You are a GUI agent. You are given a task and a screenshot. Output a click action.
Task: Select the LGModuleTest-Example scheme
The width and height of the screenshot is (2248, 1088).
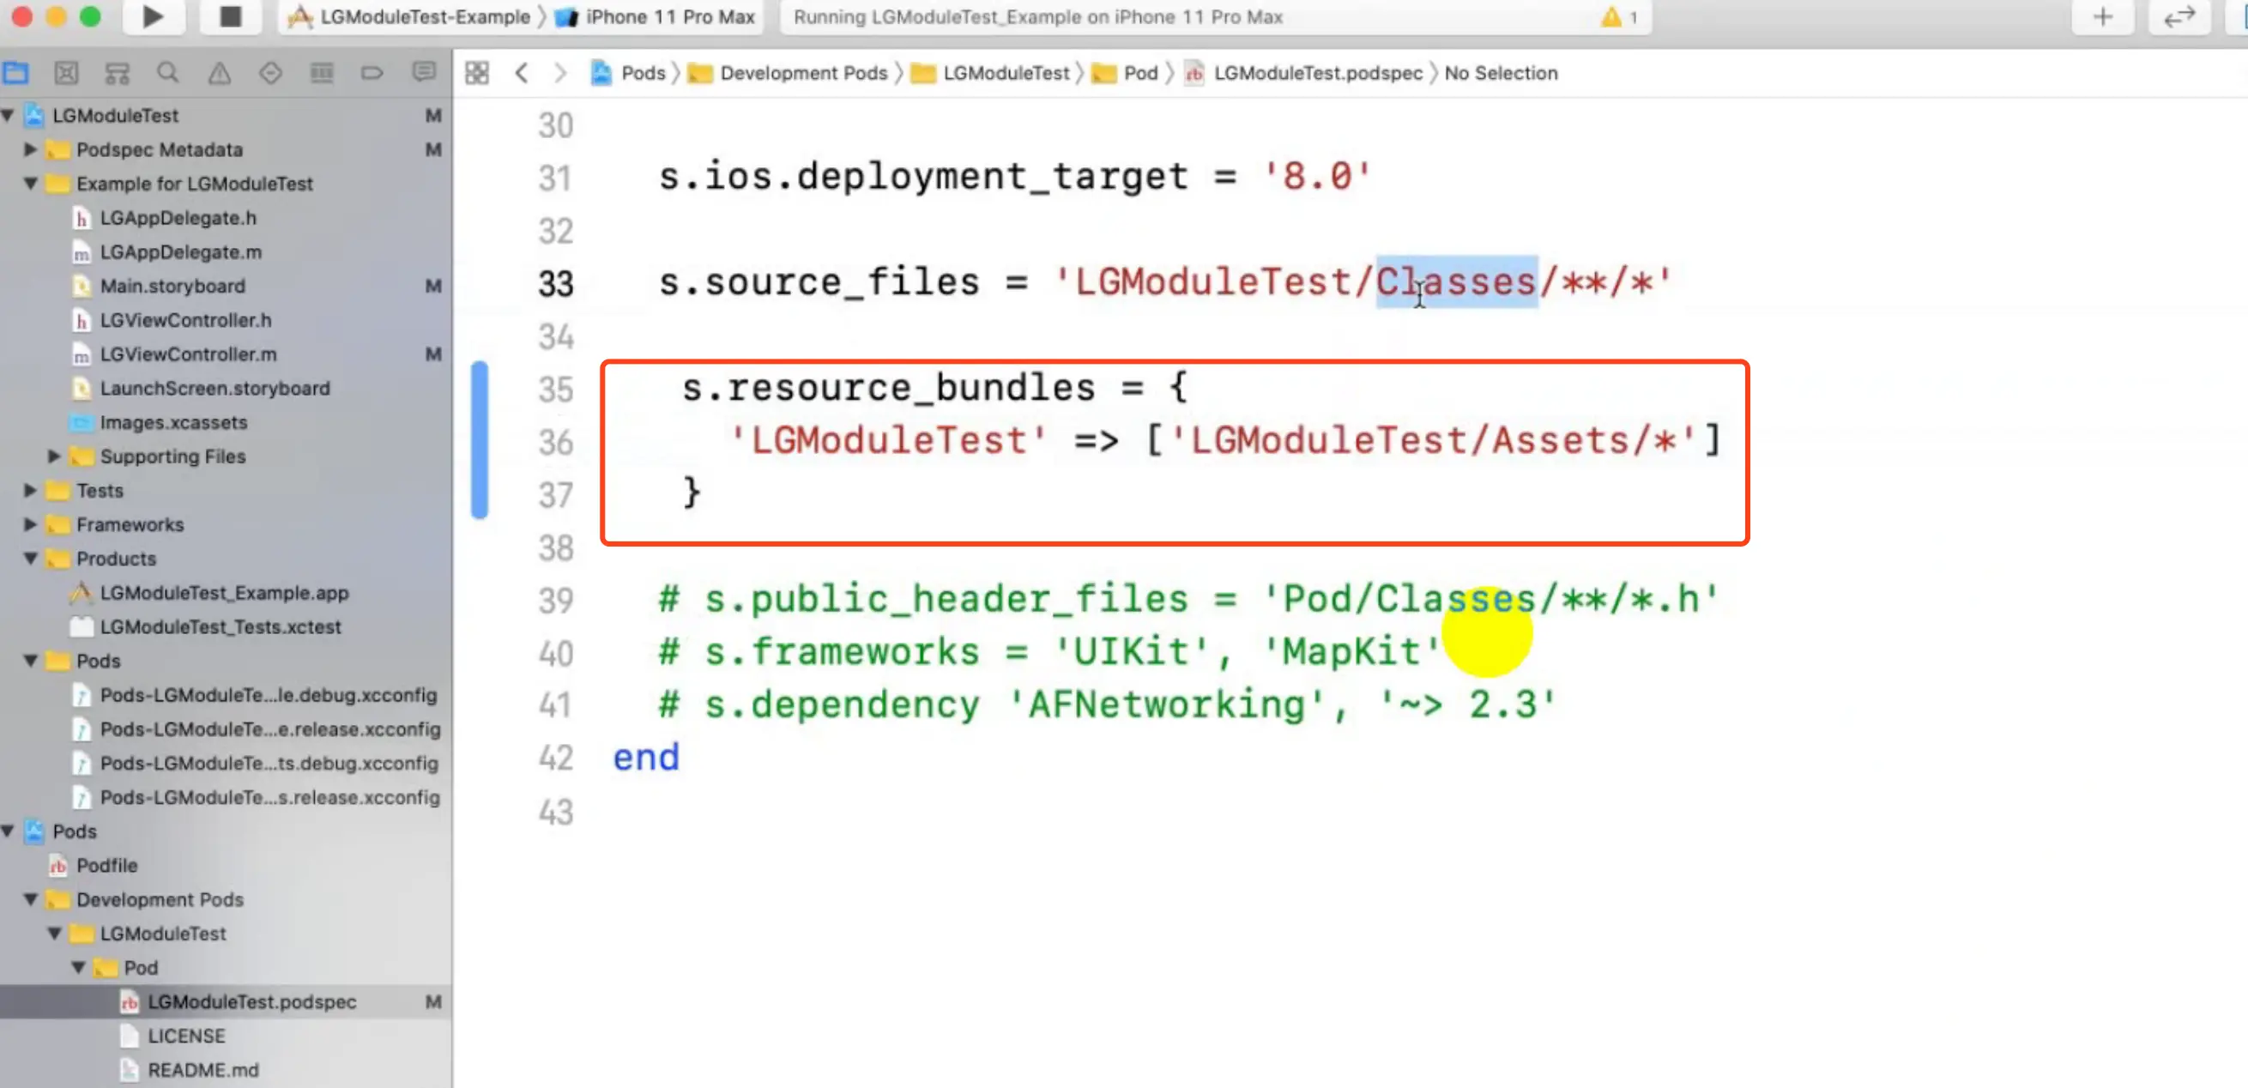424,16
